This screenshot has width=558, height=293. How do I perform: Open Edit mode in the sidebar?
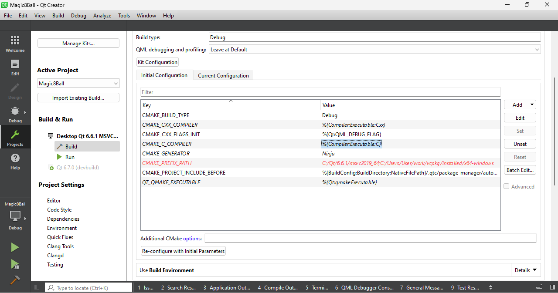coord(15,68)
